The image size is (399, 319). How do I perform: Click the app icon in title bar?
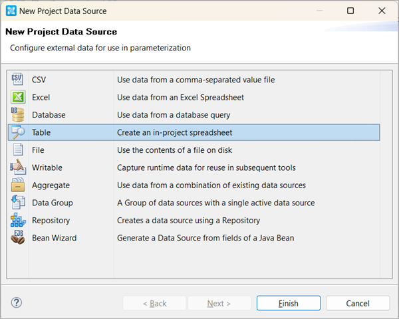[11, 11]
